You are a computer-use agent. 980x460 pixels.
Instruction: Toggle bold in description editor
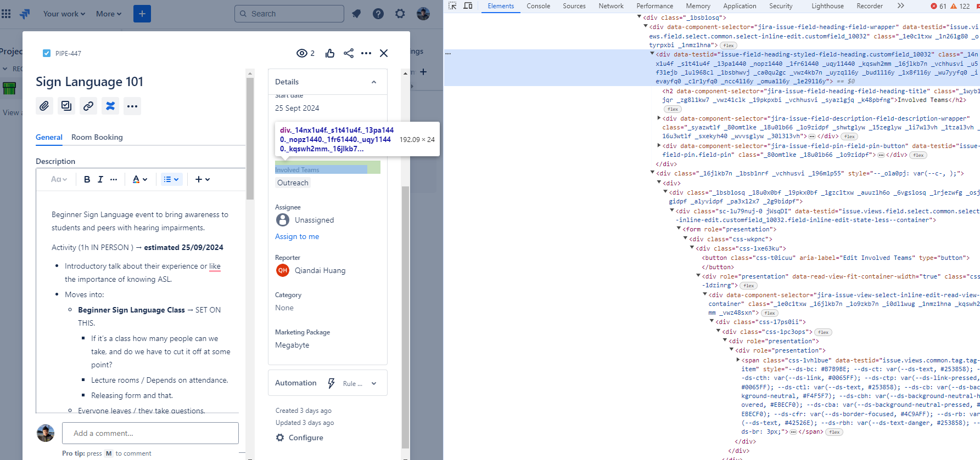pos(87,179)
